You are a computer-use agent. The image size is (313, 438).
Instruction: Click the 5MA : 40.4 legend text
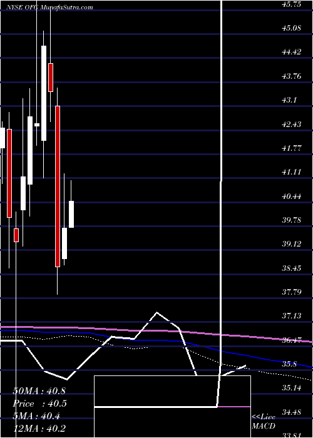pyautogui.click(x=36, y=417)
